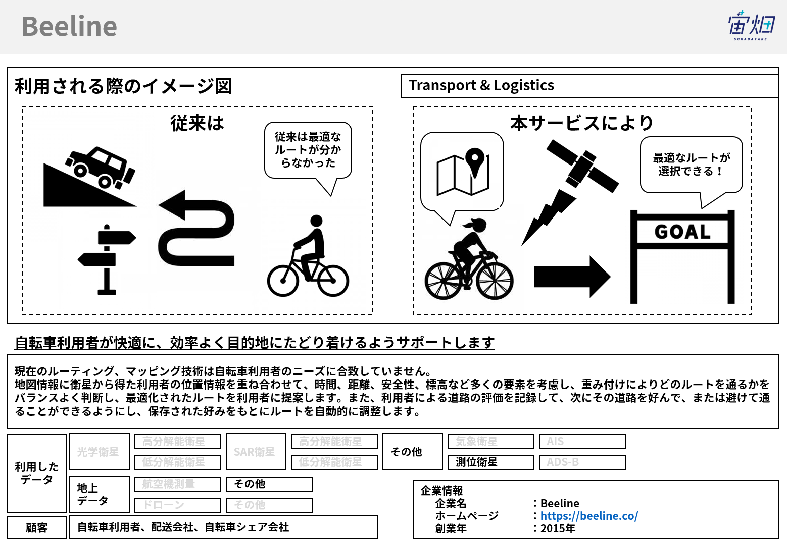The image size is (787, 545).
Task: Click the "本サービスにより" panel heading
Action: (582, 123)
